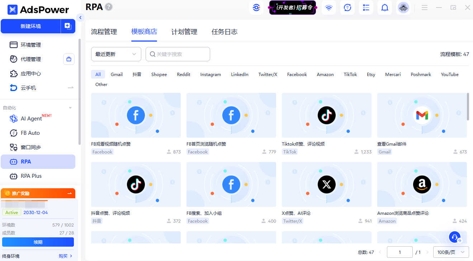Open the 100条/页 page size dropdown
The image size is (473, 261).
tap(451, 252)
